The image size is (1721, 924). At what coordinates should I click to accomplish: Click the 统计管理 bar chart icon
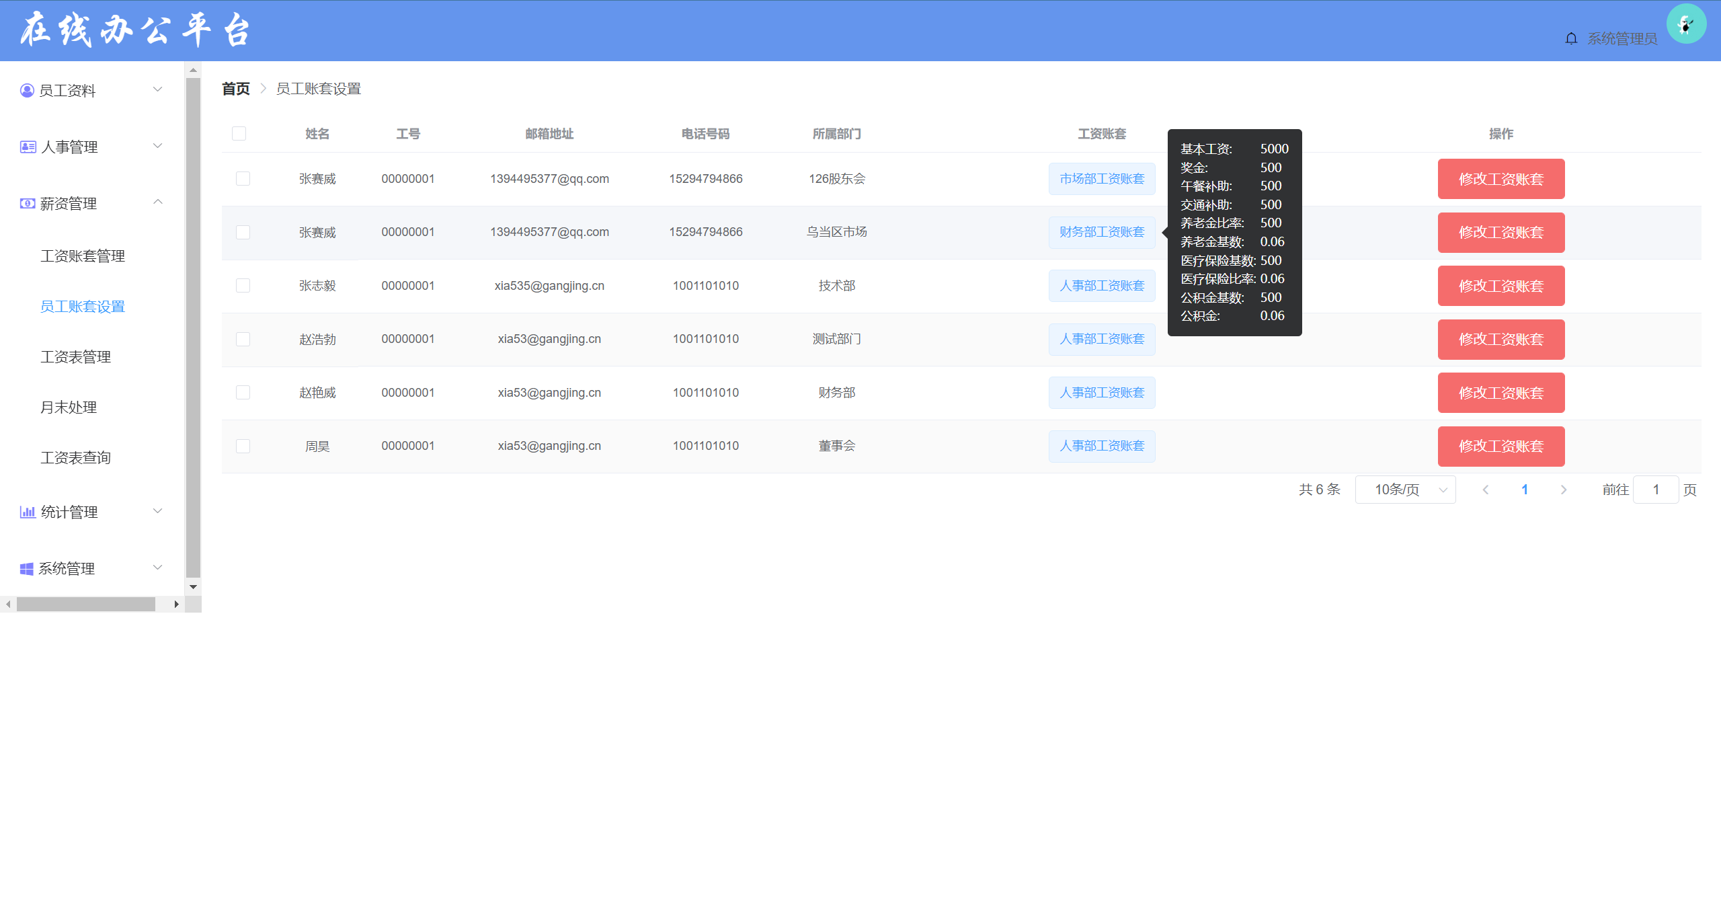tap(28, 512)
